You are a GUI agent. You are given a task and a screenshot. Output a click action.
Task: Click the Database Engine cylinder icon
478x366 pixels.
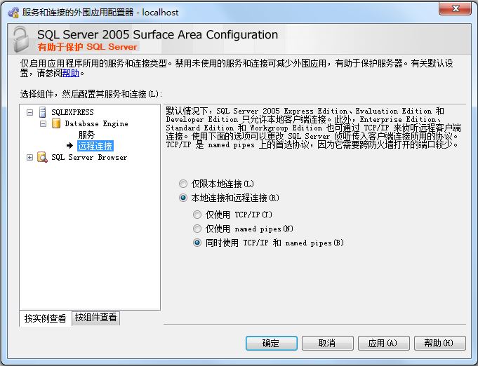[56, 123]
